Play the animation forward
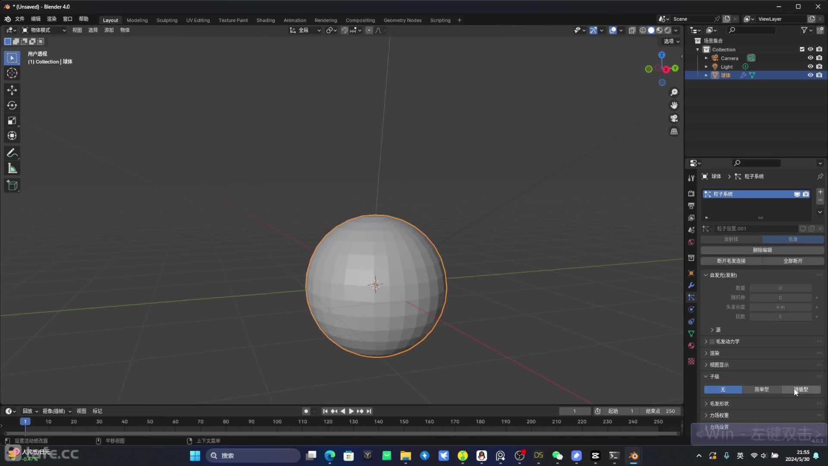 click(351, 411)
